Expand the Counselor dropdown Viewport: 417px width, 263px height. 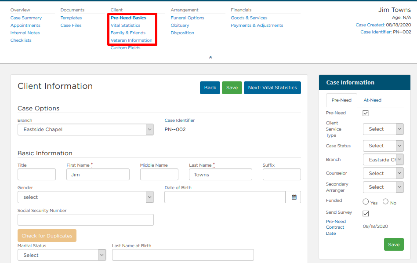click(383, 173)
